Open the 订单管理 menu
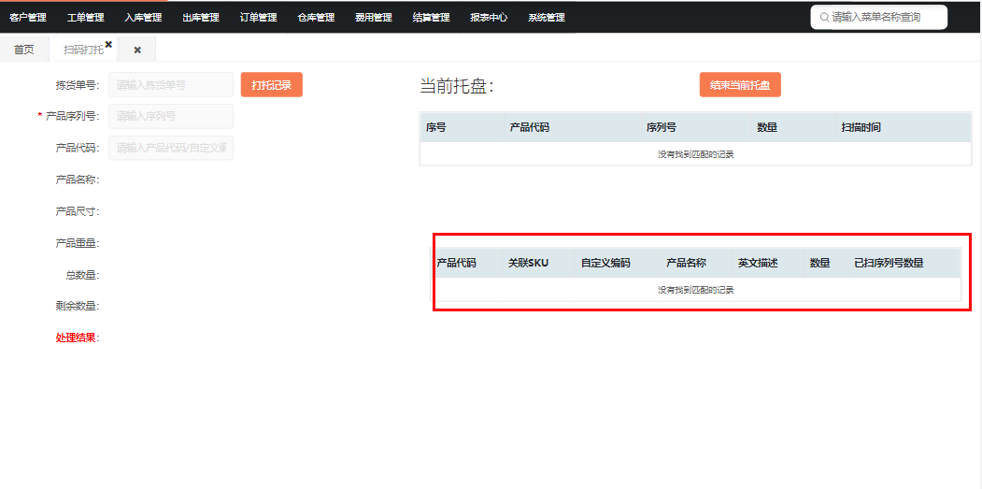The height and width of the screenshot is (489, 982). [x=259, y=18]
